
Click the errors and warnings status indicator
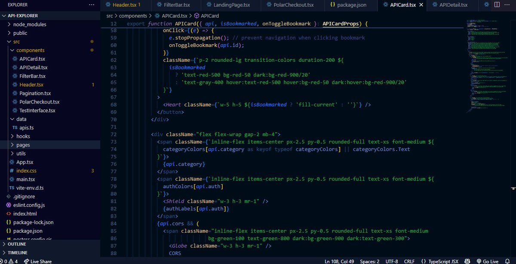pyautogui.click(x=9, y=261)
